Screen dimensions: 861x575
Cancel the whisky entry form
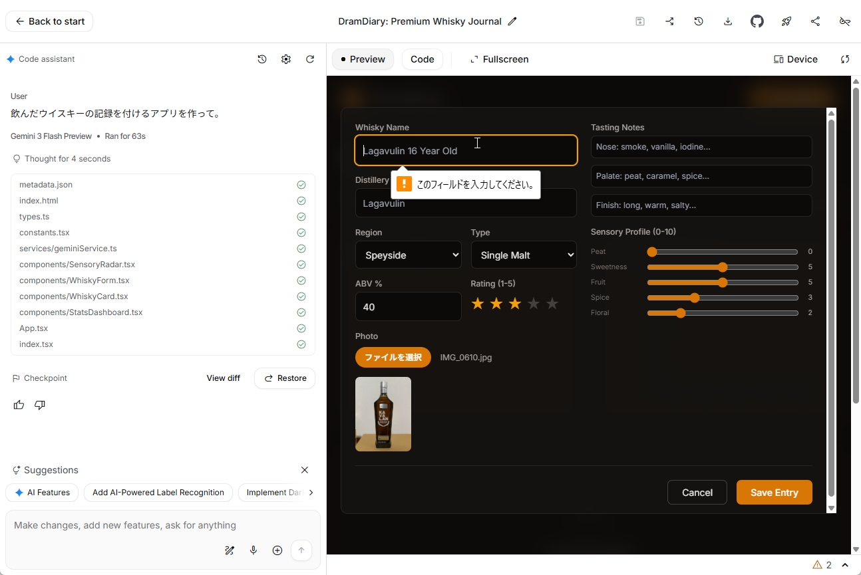tap(697, 493)
